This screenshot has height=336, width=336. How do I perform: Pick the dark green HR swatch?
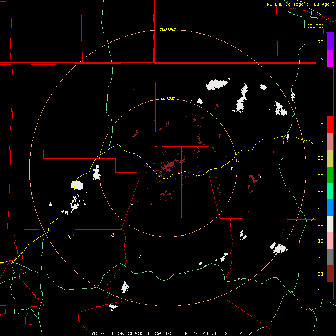[x=330, y=174]
